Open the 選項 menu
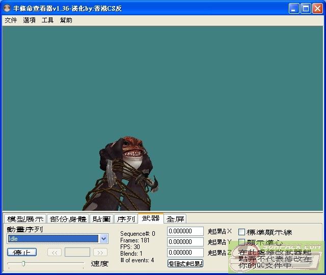 [29, 20]
